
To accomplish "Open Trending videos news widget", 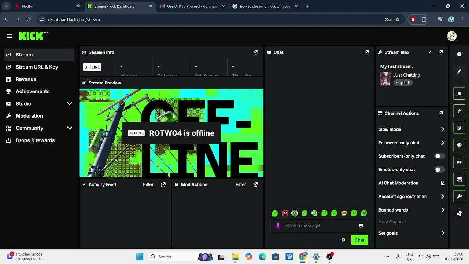I will 26,256.
